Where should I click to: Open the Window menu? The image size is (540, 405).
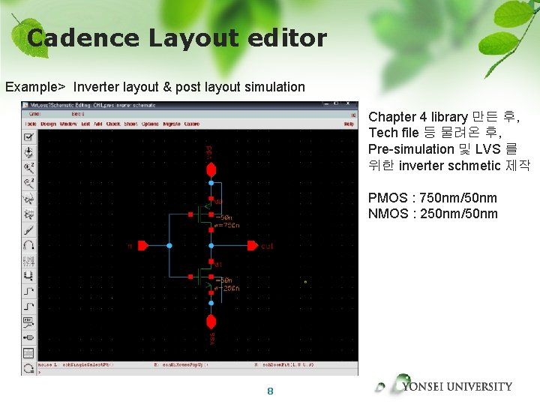coord(68,124)
